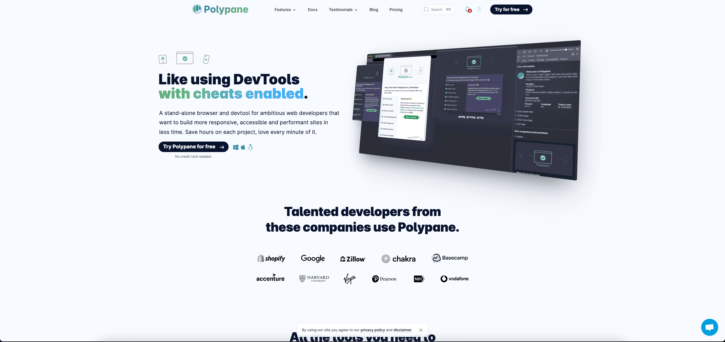Open the Pricing page
Screen dimensions: 725x342
pos(396,10)
